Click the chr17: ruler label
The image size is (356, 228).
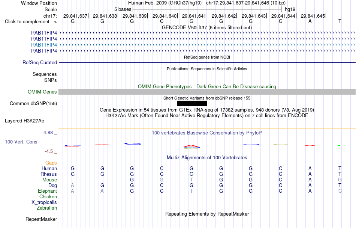tap(50, 16)
